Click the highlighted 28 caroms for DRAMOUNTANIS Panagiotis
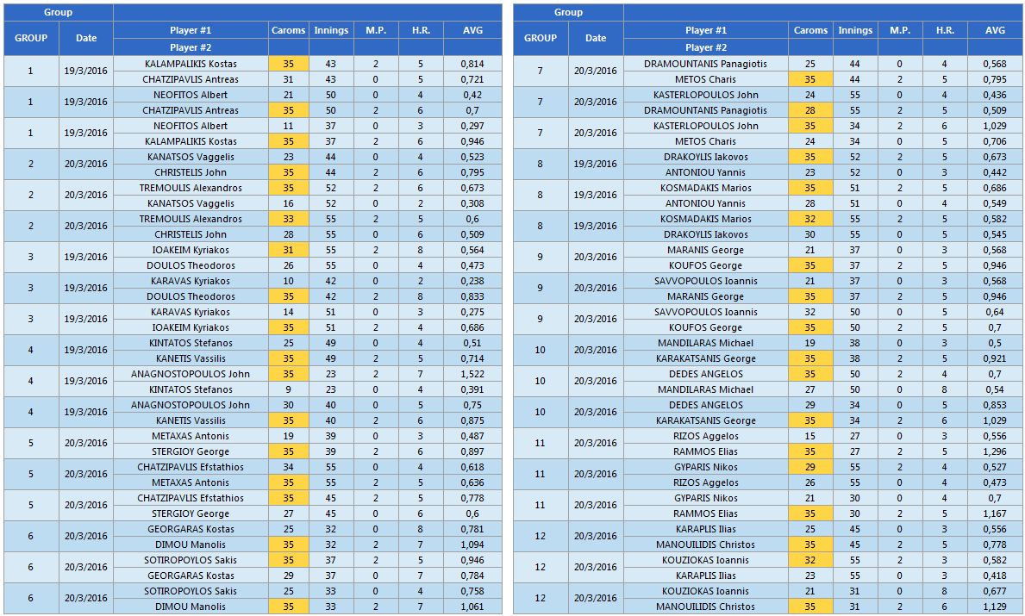The image size is (1025, 616). (x=810, y=110)
